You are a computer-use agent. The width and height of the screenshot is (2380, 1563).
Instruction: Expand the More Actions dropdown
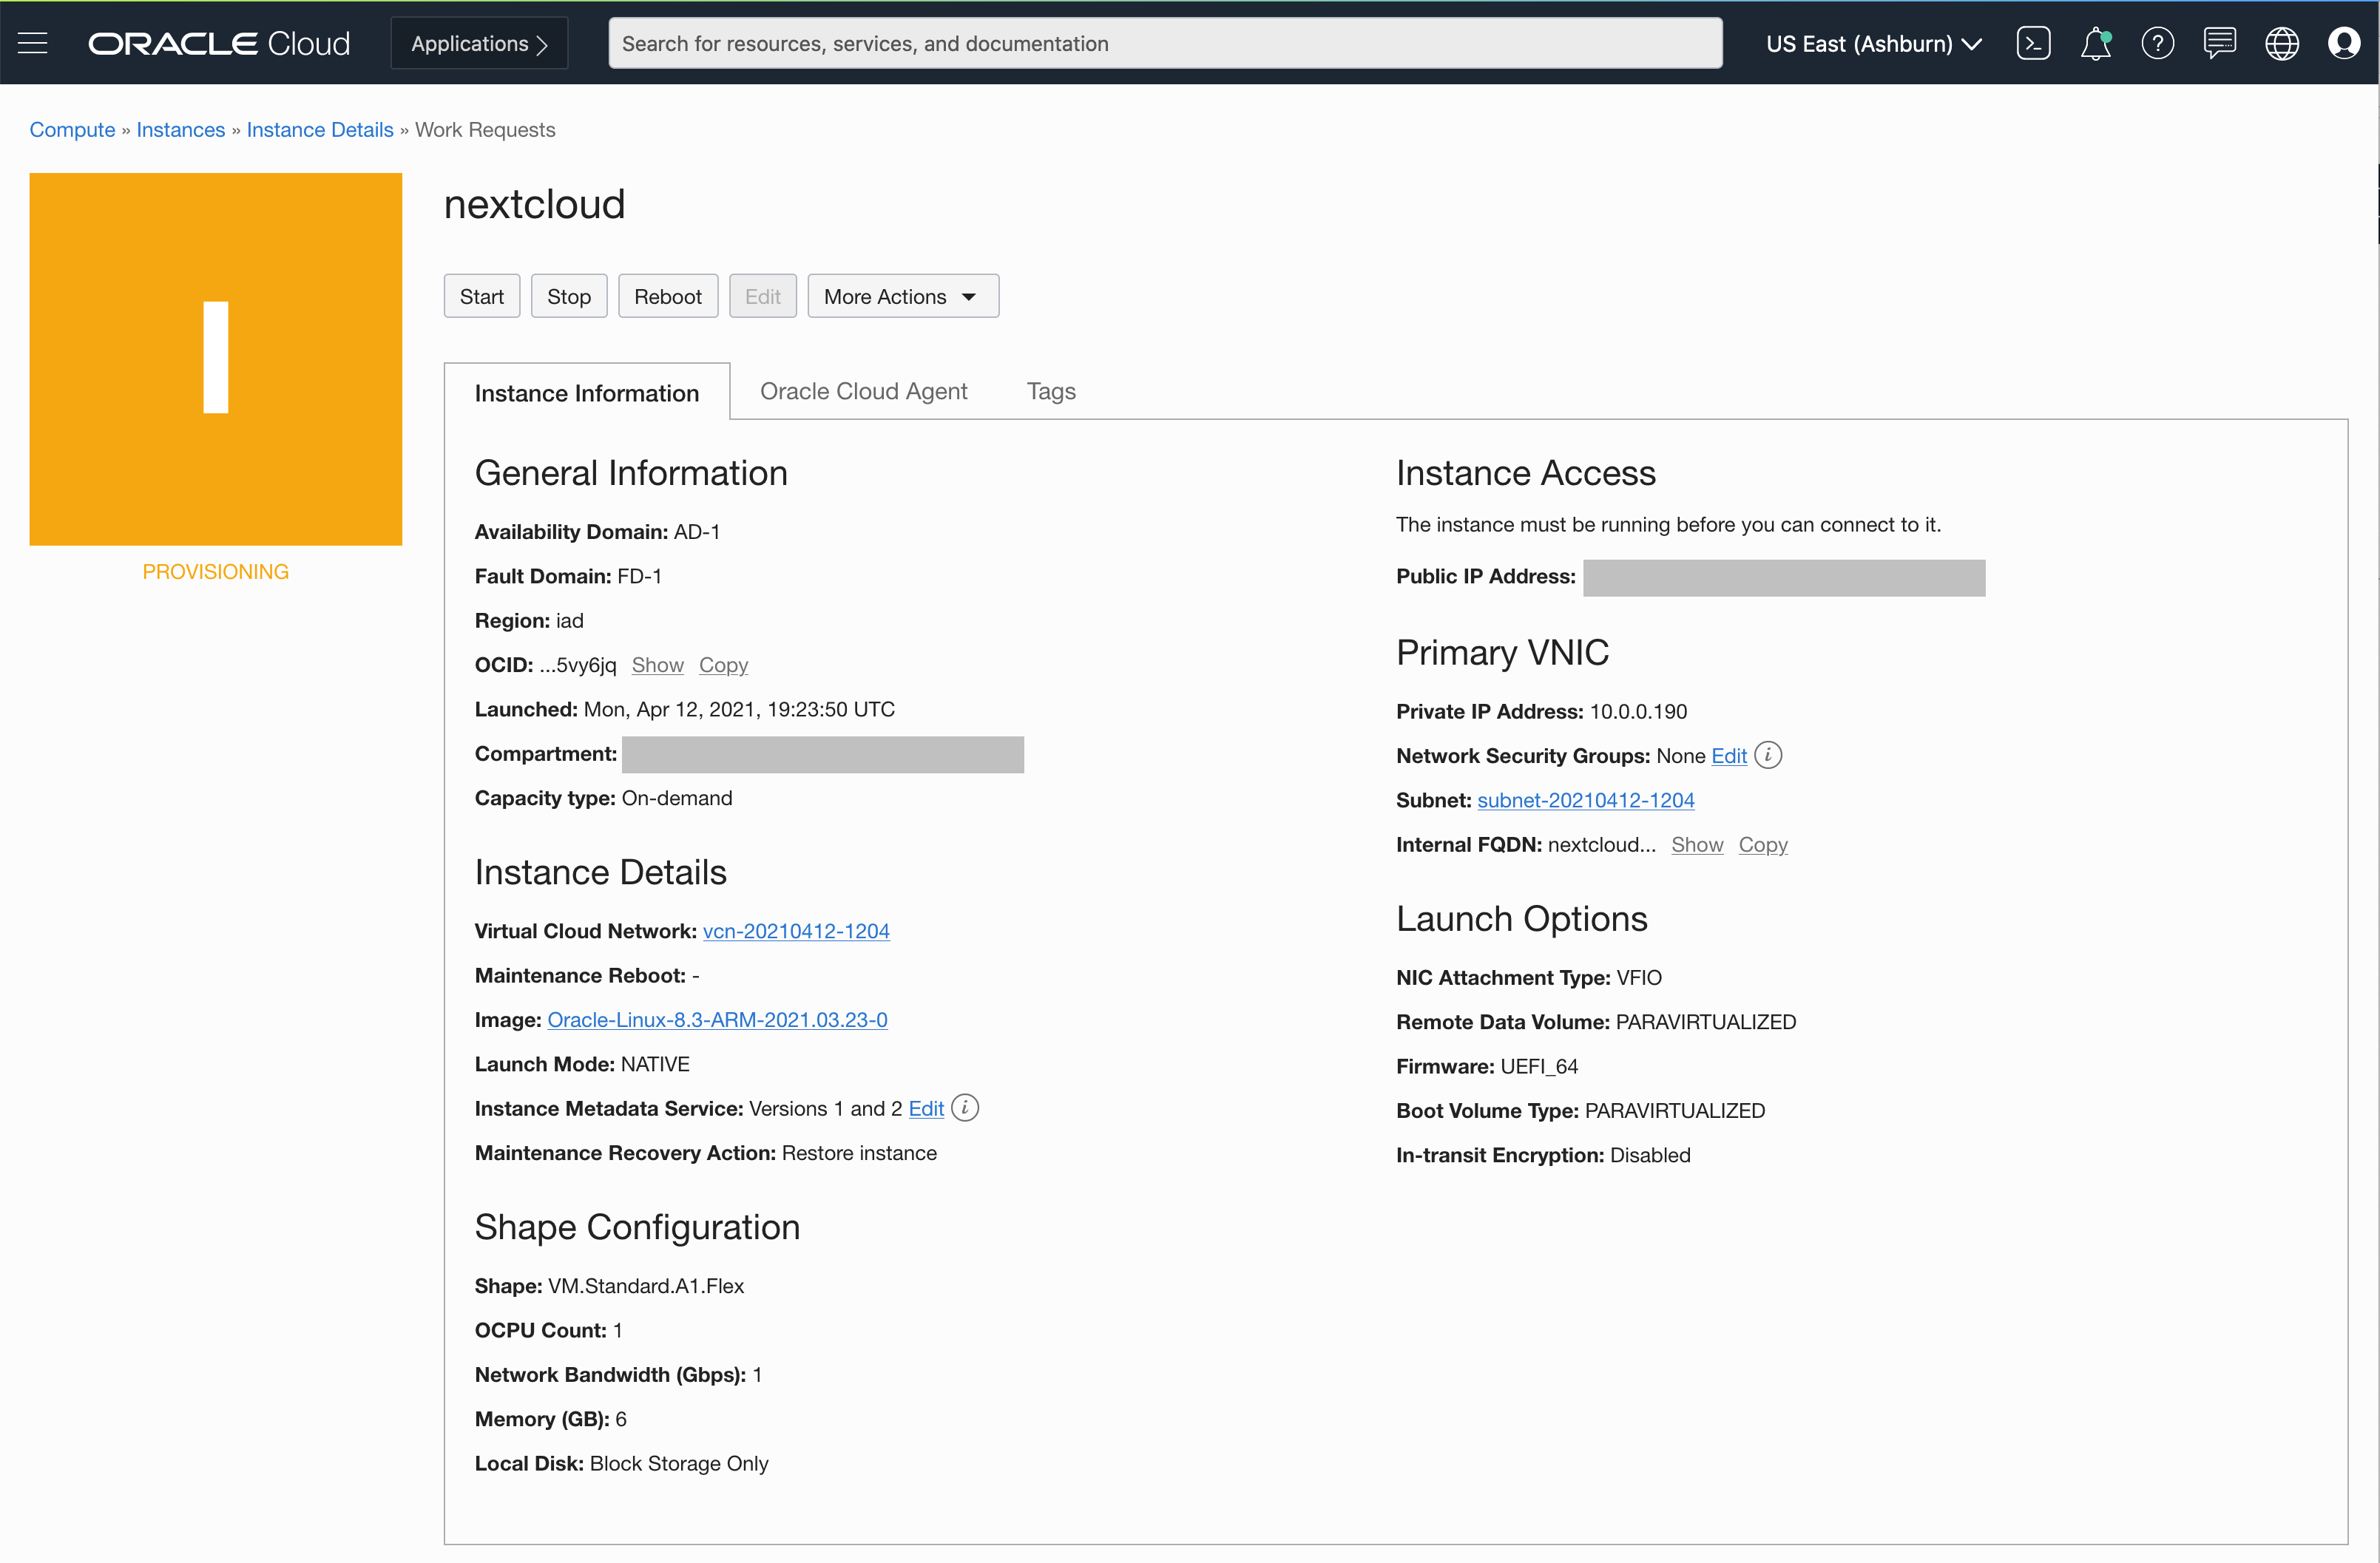902,296
